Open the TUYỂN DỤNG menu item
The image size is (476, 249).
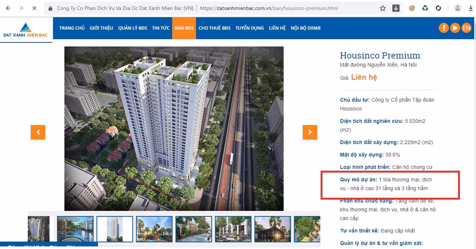250,28
